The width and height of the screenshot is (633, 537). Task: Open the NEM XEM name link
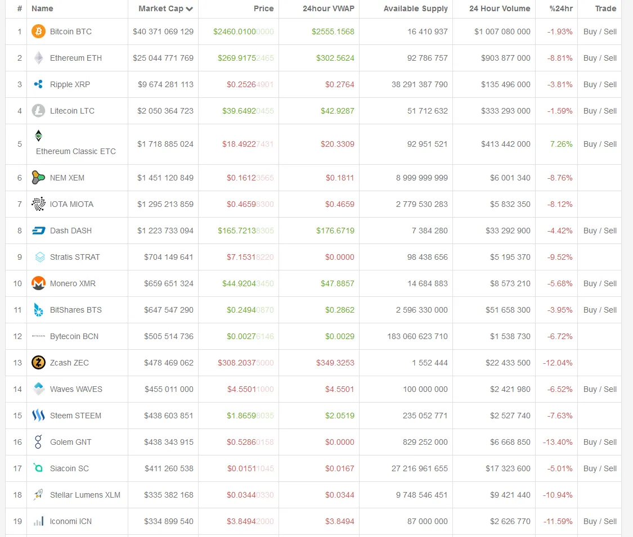[67, 178]
